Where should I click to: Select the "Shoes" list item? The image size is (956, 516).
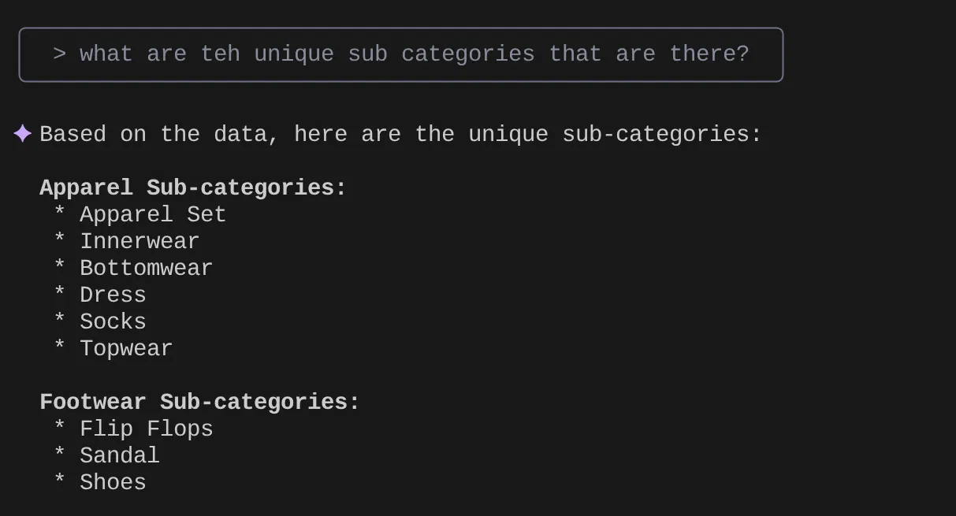113,482
